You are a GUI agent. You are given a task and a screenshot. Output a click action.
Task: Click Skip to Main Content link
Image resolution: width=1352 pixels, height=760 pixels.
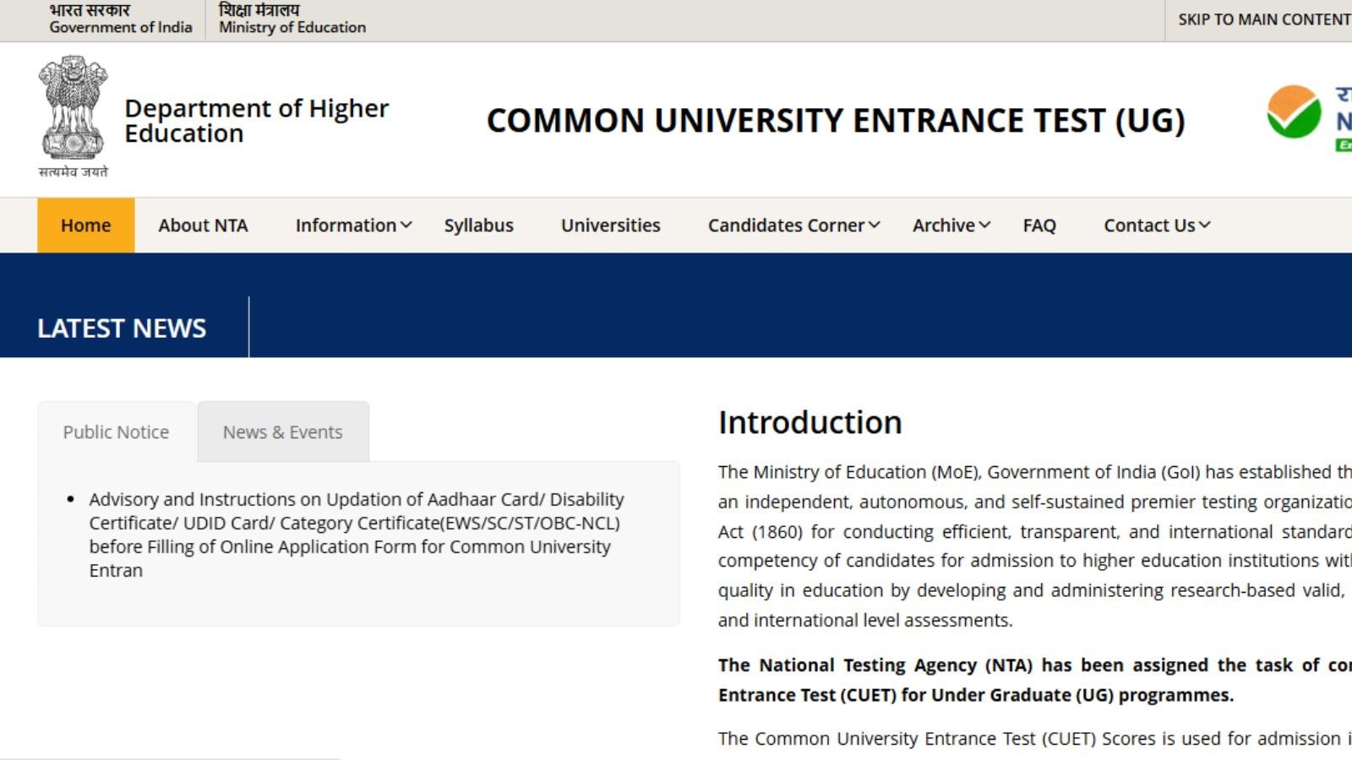(1263, 19)
